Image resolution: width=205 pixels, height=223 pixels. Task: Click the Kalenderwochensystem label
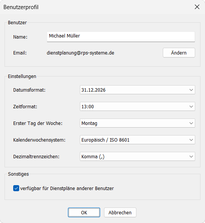click(39, 140)
